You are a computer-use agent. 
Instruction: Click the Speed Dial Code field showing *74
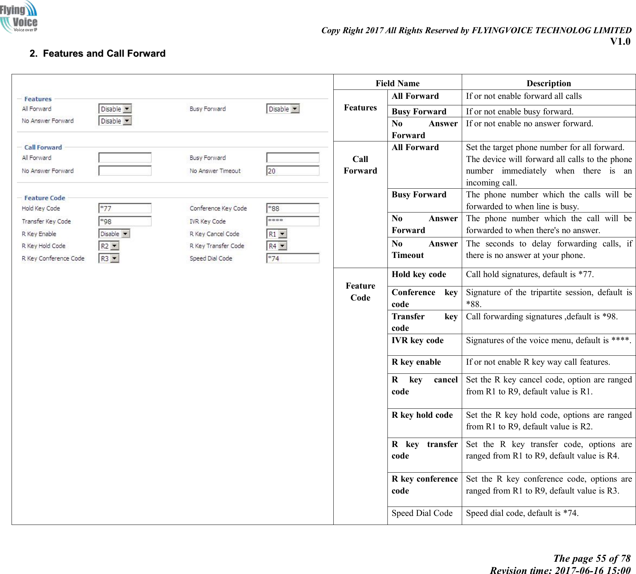click(293, 258)
